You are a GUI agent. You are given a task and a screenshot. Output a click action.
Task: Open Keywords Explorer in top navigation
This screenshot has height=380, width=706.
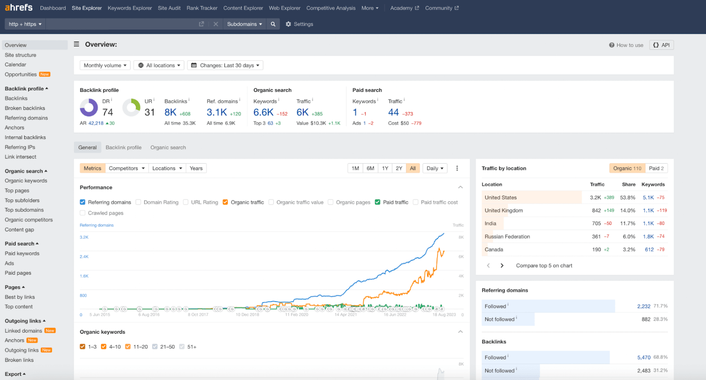coord(130,8)
